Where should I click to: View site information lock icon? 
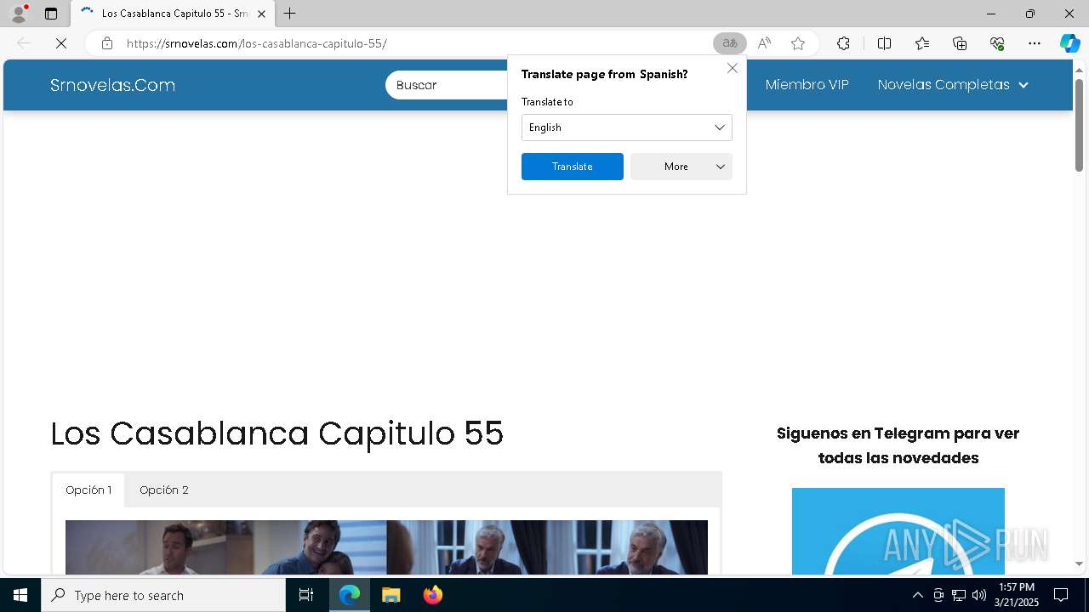(x=106, y=43)
